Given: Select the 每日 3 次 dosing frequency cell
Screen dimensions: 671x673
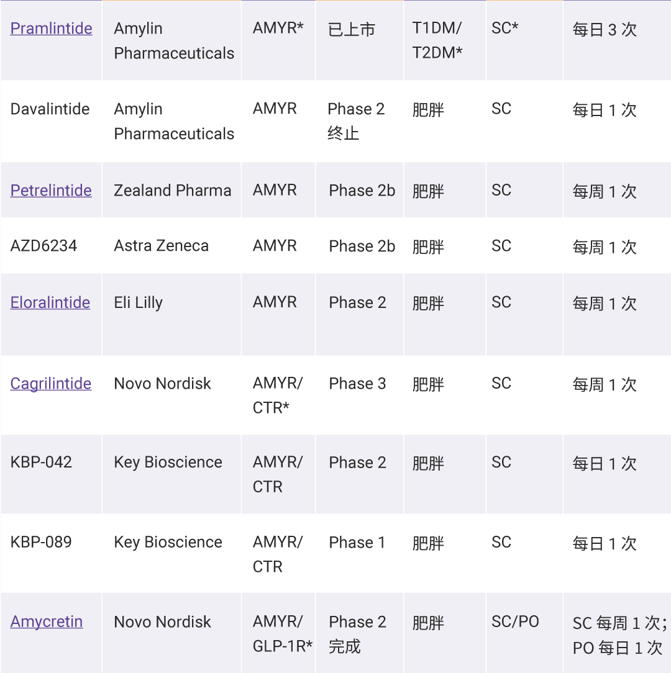Looking at the screenshot, I should [x=605, y=30].
